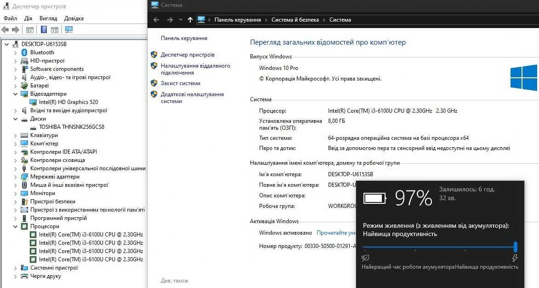Click the Back arrow in Device Manager toolbar

coord(5,29)
